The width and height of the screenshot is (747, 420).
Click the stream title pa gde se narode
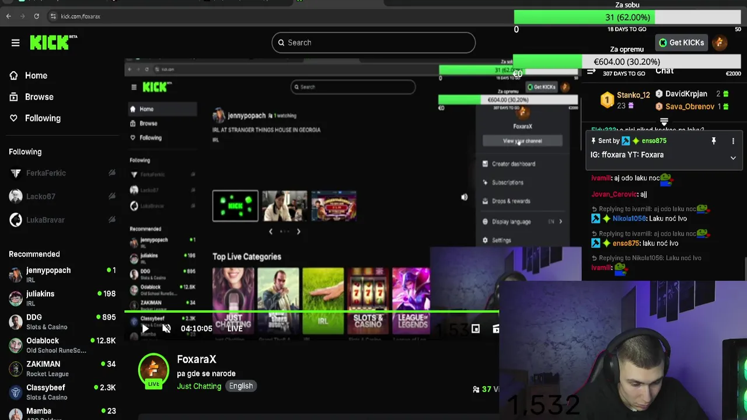(206, 374)
